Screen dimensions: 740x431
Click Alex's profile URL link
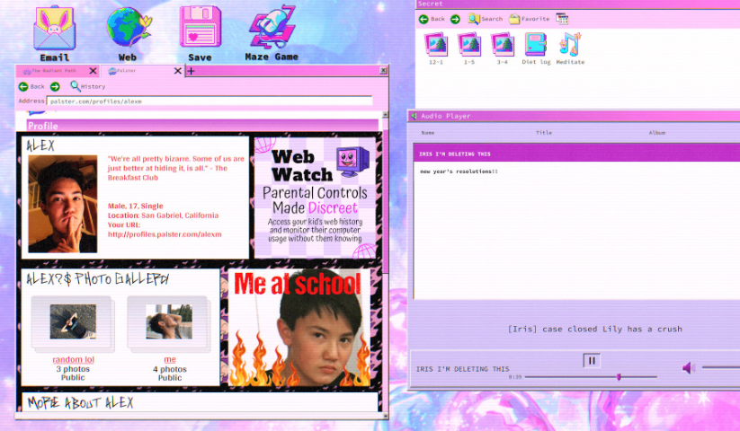(x=165, y=234)
